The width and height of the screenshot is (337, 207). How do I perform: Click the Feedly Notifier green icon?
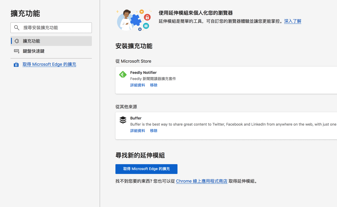click(123, 74)
